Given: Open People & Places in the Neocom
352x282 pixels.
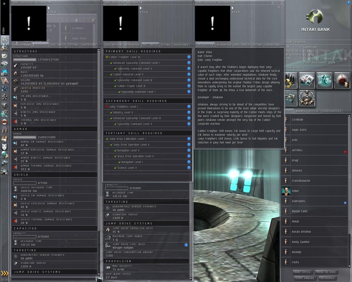Looking at the screenshot, I should pyautogui.click(x=5, y=48).
